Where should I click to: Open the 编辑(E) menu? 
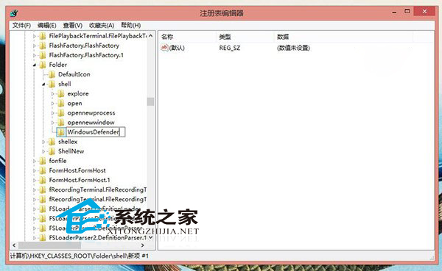(x=47, y=25)
